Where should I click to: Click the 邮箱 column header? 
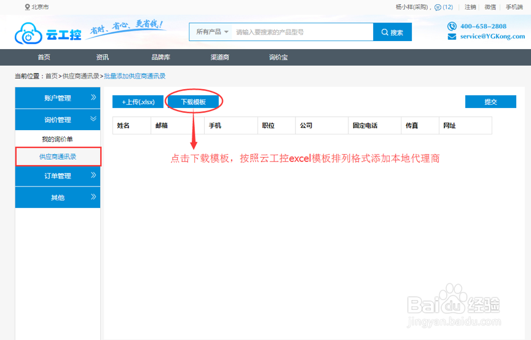click(178, 126)
